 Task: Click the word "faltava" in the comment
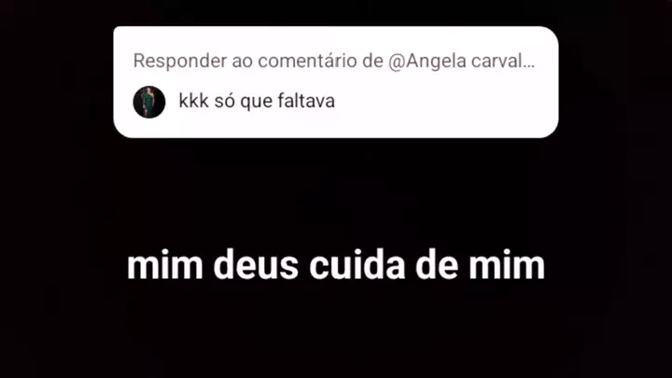point(306,101)
